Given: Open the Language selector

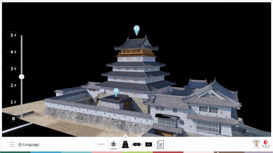Looking at the screenshot, I should tap(29, 145).
